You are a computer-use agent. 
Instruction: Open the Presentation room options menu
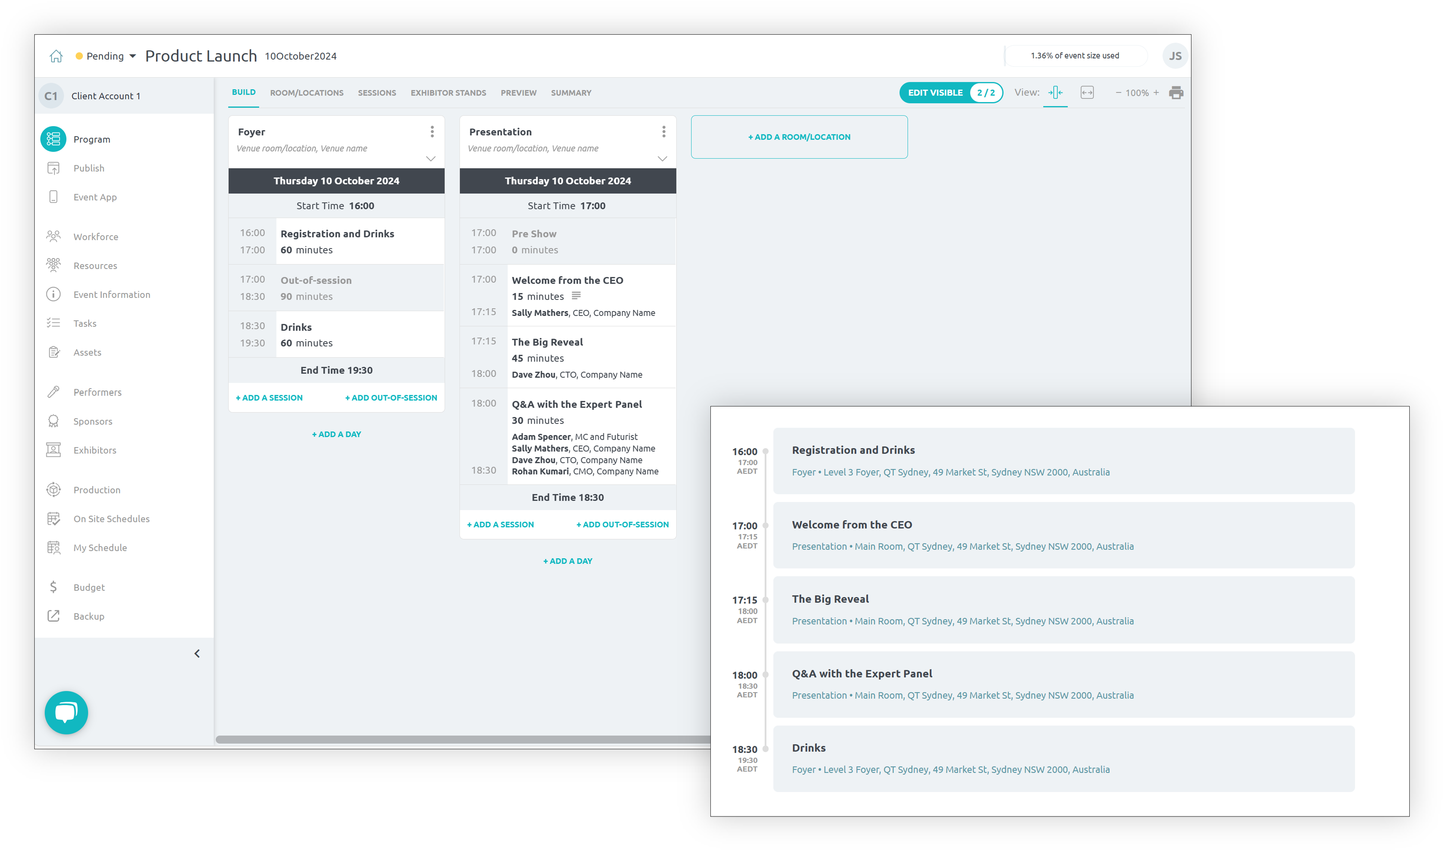coord(663,131)
